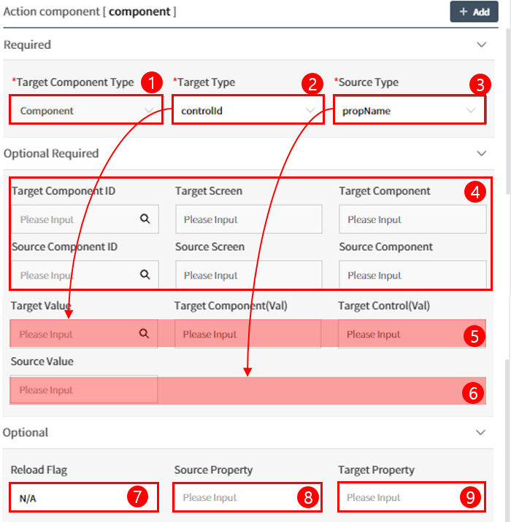Focus the Target Control(Val) input
This screenshot has height=522, width=511.
tap(412, 334)
